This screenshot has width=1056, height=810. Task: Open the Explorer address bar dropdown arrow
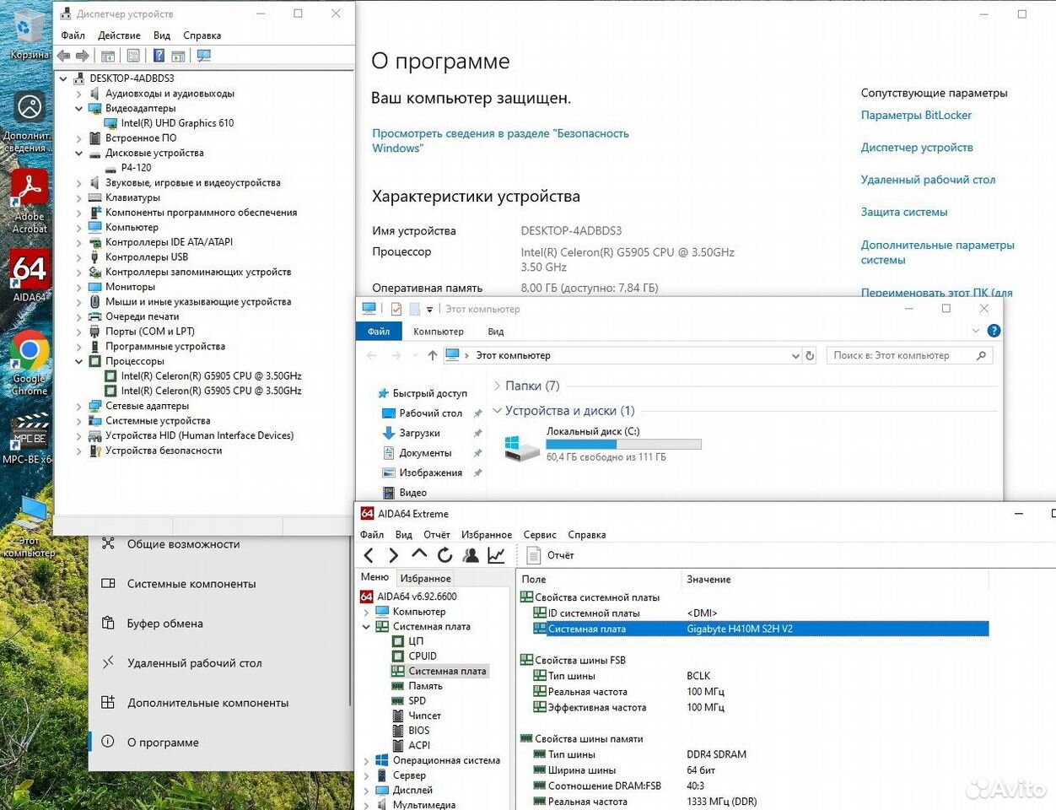[x=795, y=356]
